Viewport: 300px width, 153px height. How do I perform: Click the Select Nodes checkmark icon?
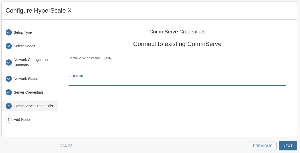tap(8, 46)
